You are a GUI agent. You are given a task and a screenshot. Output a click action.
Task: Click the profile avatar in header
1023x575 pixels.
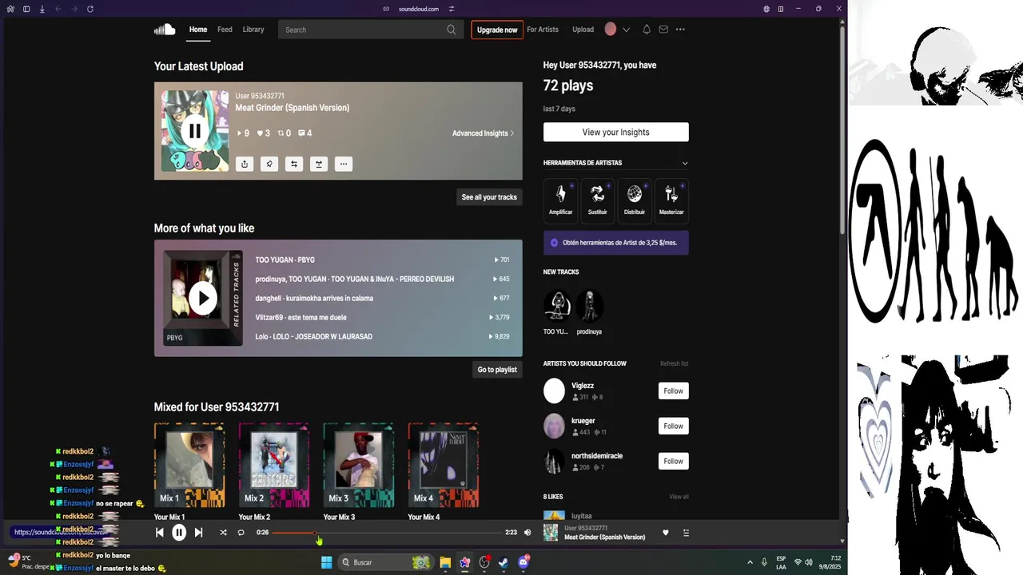(611, 30)
